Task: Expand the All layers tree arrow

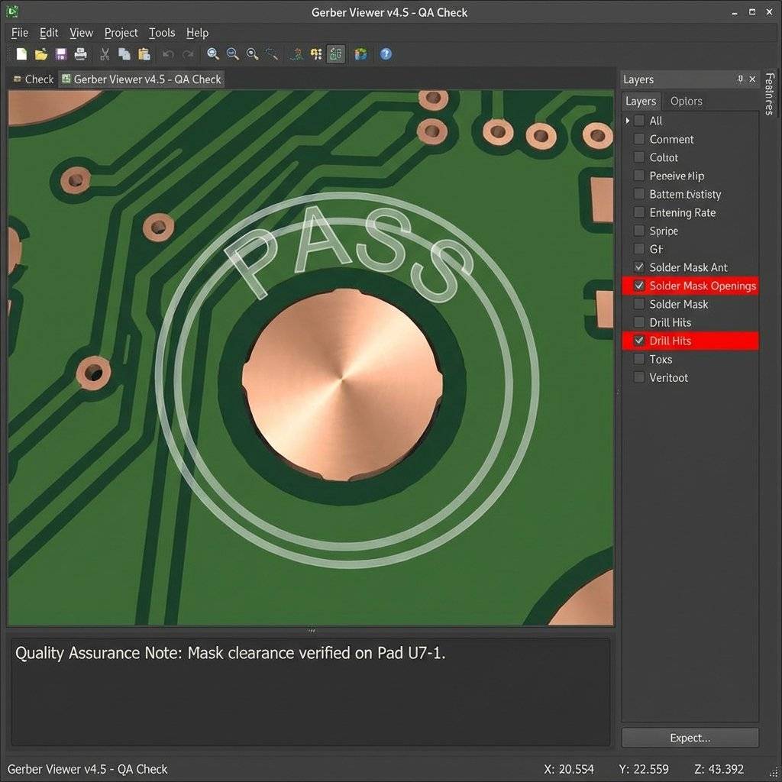Action: click(x=628, y=121)
